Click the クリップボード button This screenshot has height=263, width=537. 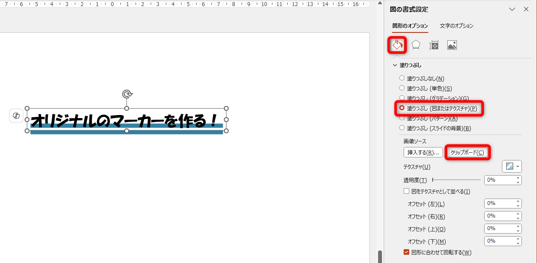click(467, 152)
